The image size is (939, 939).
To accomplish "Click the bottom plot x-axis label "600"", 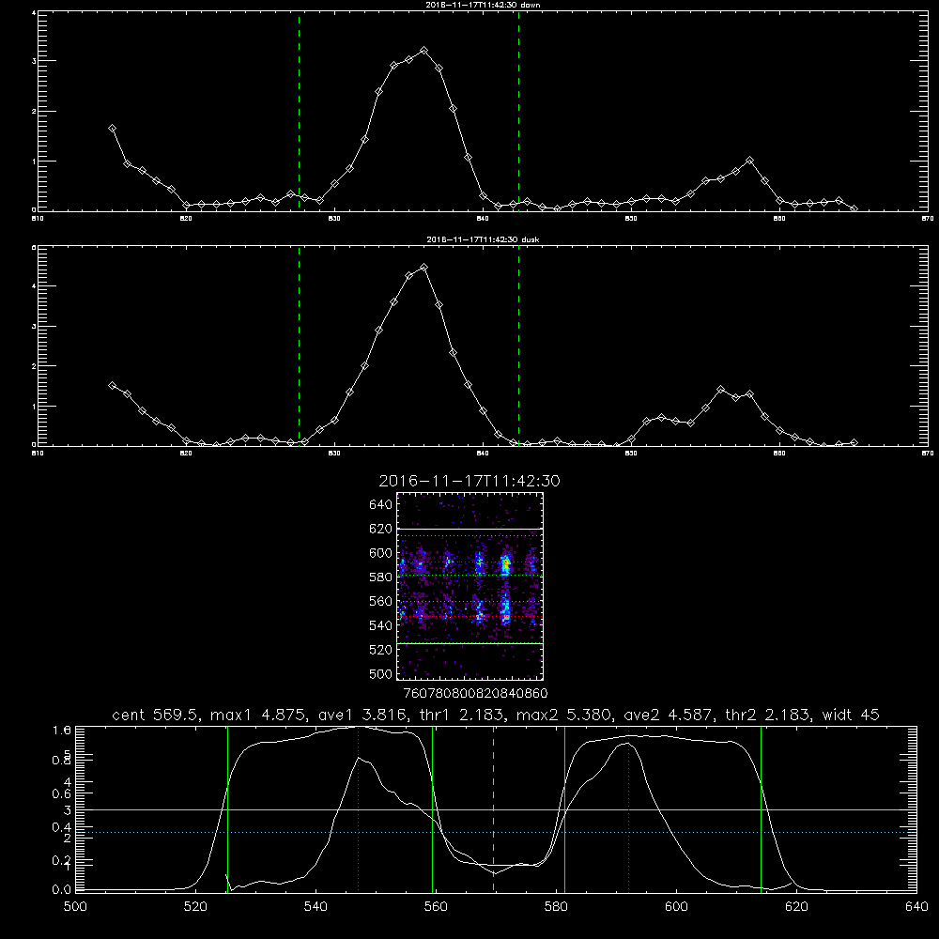I will coord(676,907).
